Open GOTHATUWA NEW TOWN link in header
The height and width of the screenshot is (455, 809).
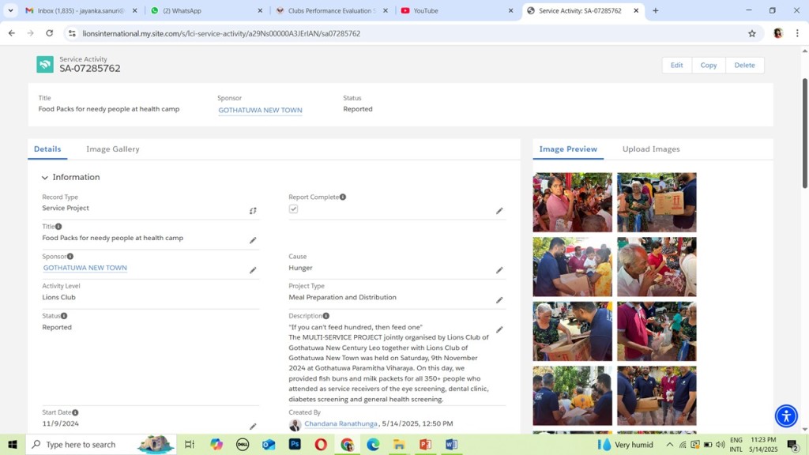click(260, 110)
